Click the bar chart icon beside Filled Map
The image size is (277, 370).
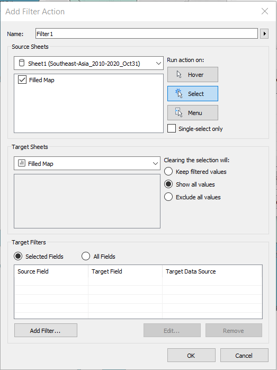[22, 163]
